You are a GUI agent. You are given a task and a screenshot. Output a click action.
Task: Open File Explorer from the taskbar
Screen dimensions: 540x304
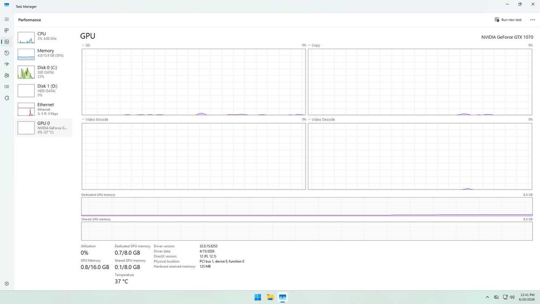[x=271, y=297]
